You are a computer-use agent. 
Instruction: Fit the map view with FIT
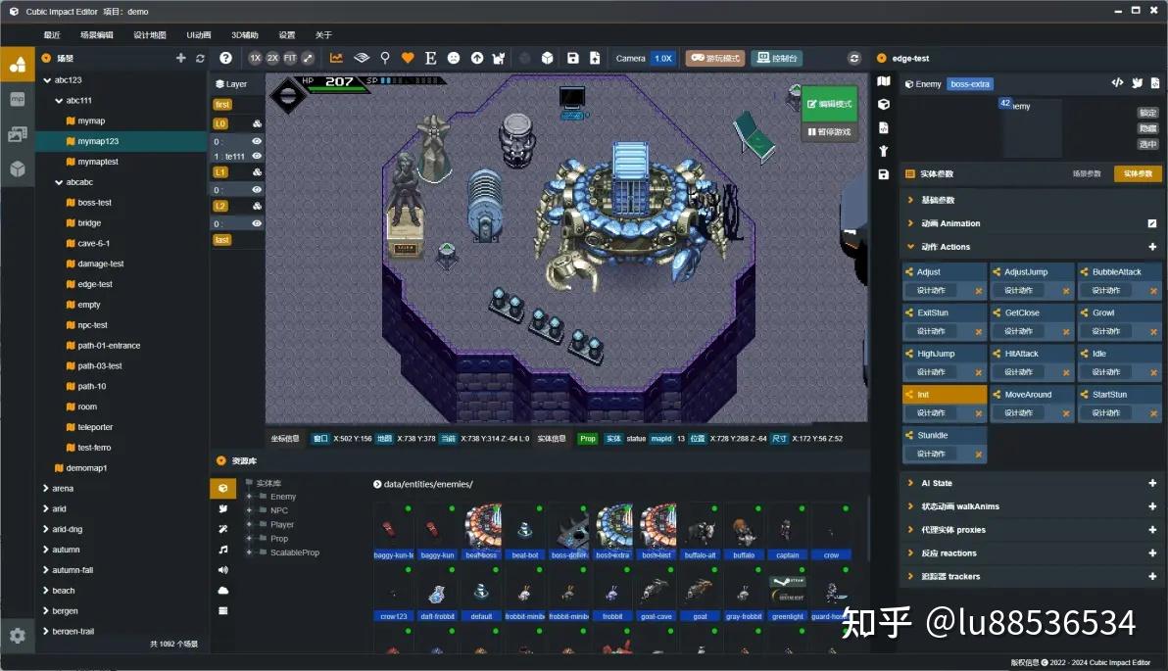(x=290, y=58)
